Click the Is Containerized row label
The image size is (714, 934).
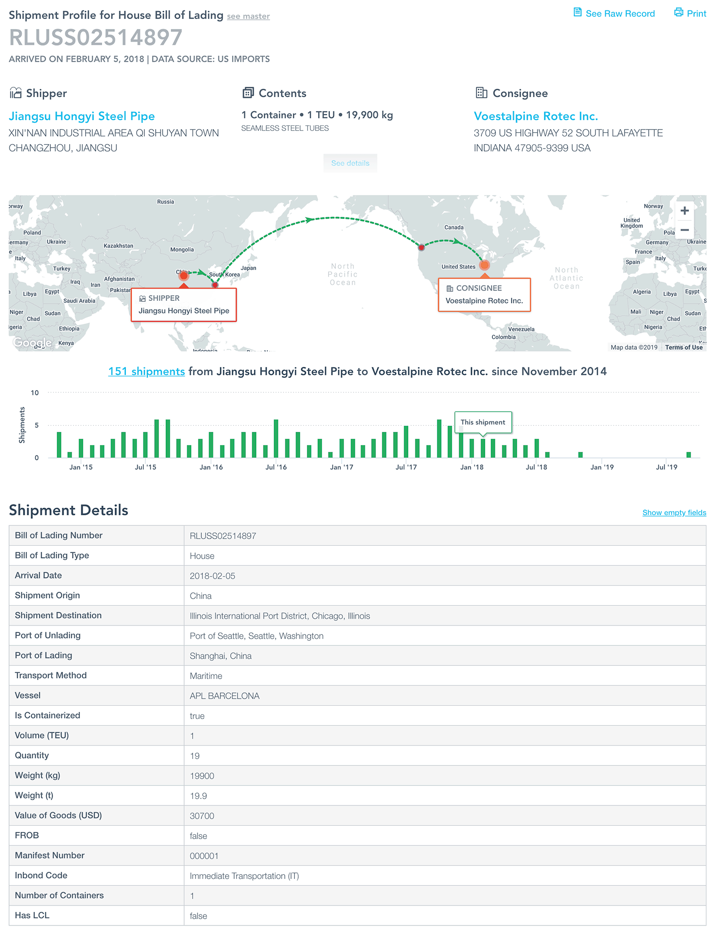[x=47, y=715]
